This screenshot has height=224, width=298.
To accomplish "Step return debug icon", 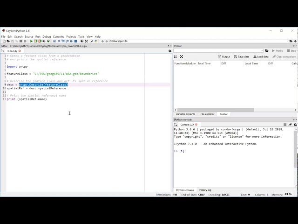I will (67, 41).
